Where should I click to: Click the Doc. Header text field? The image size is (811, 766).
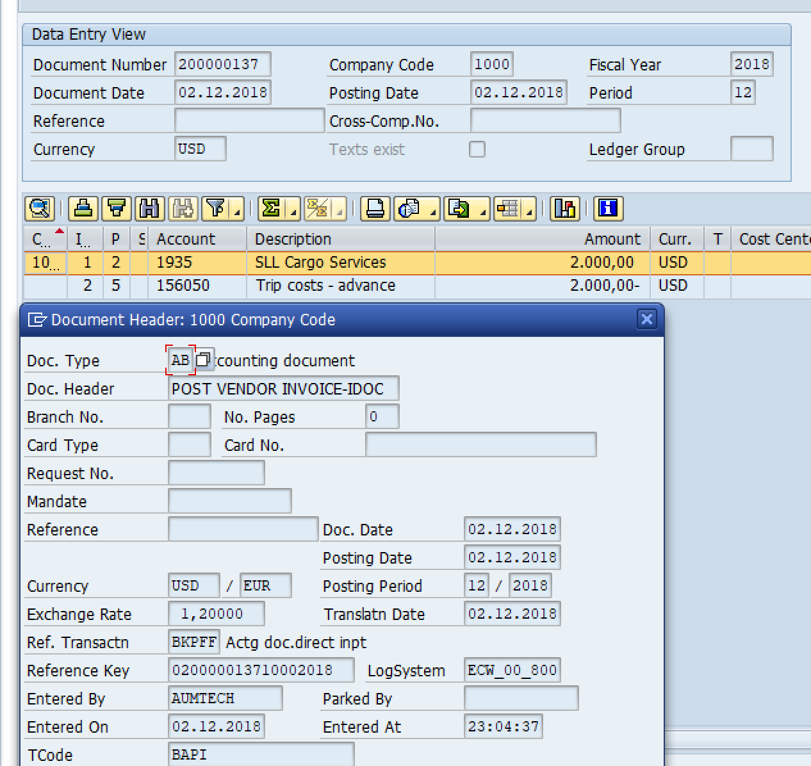[283, 389]
